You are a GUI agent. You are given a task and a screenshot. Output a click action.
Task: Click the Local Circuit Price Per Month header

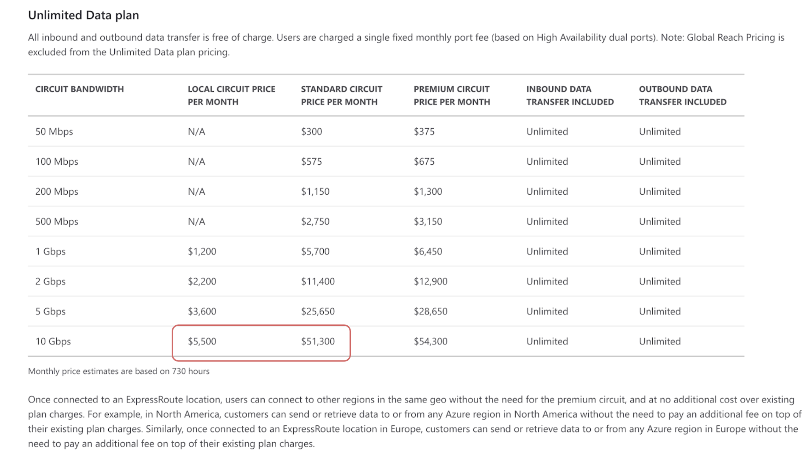(231, 96)
